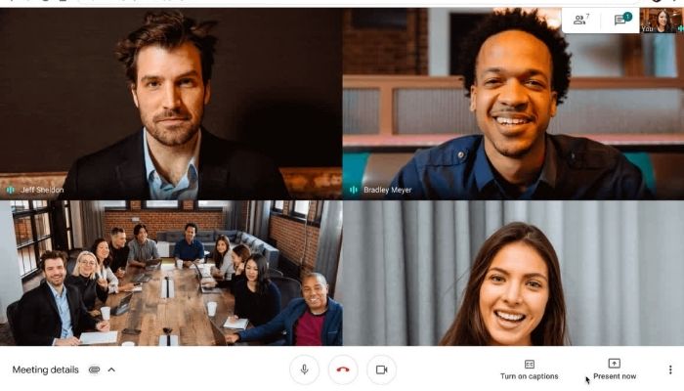Click the audio indicator beside Bradley Meyer
Viewport: 684px width, 391px height.
pos(354,190)
